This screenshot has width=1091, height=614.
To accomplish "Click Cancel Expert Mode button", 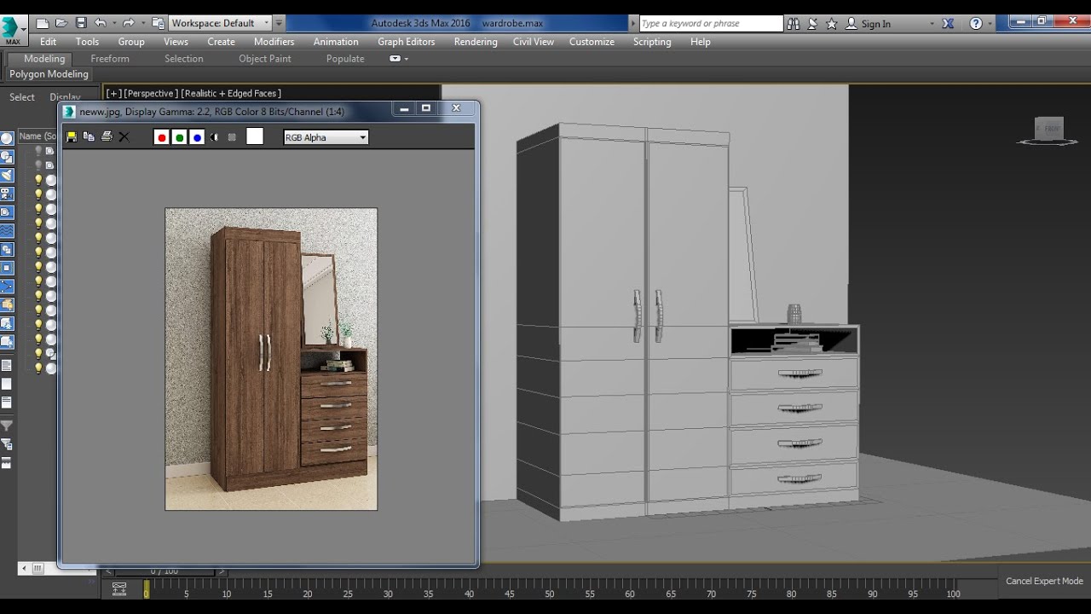I will click(x=1044, y=581).
